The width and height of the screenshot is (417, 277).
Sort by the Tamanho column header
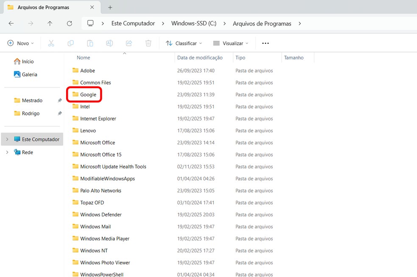click(x=294, y=58)
